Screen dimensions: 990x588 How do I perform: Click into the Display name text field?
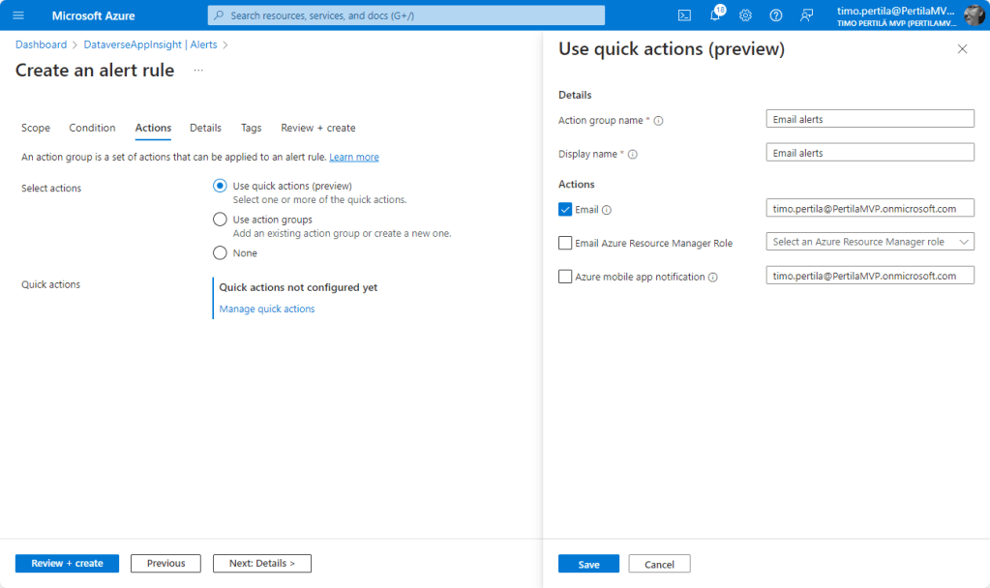pos(869,153)
